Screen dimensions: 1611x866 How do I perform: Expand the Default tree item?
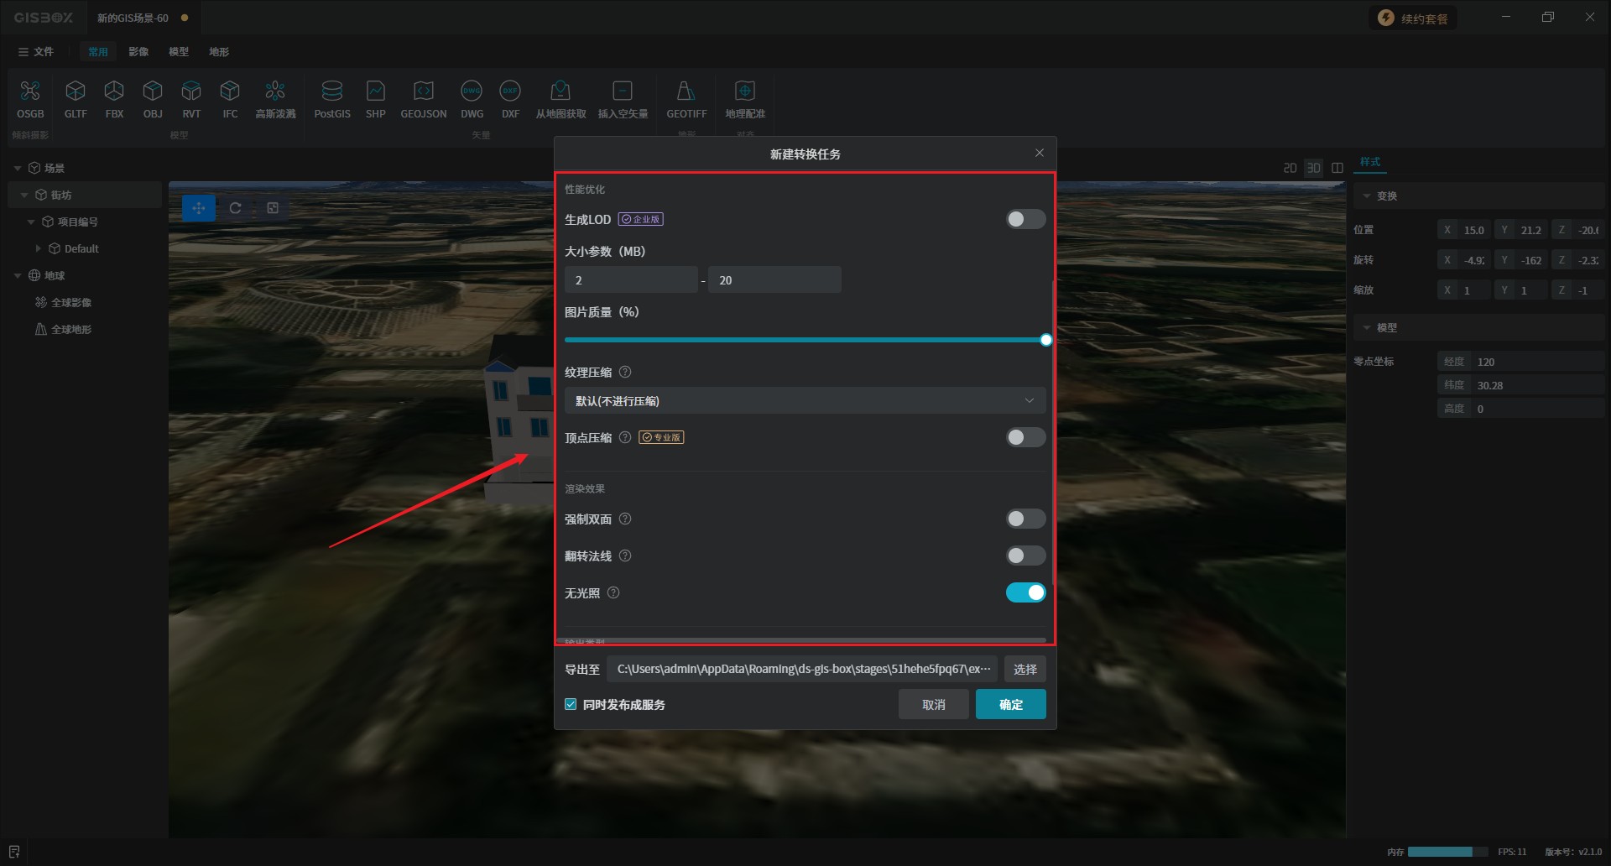[38, 249]
